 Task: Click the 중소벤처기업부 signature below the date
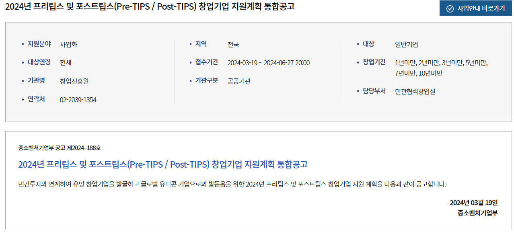click(478, 213)
